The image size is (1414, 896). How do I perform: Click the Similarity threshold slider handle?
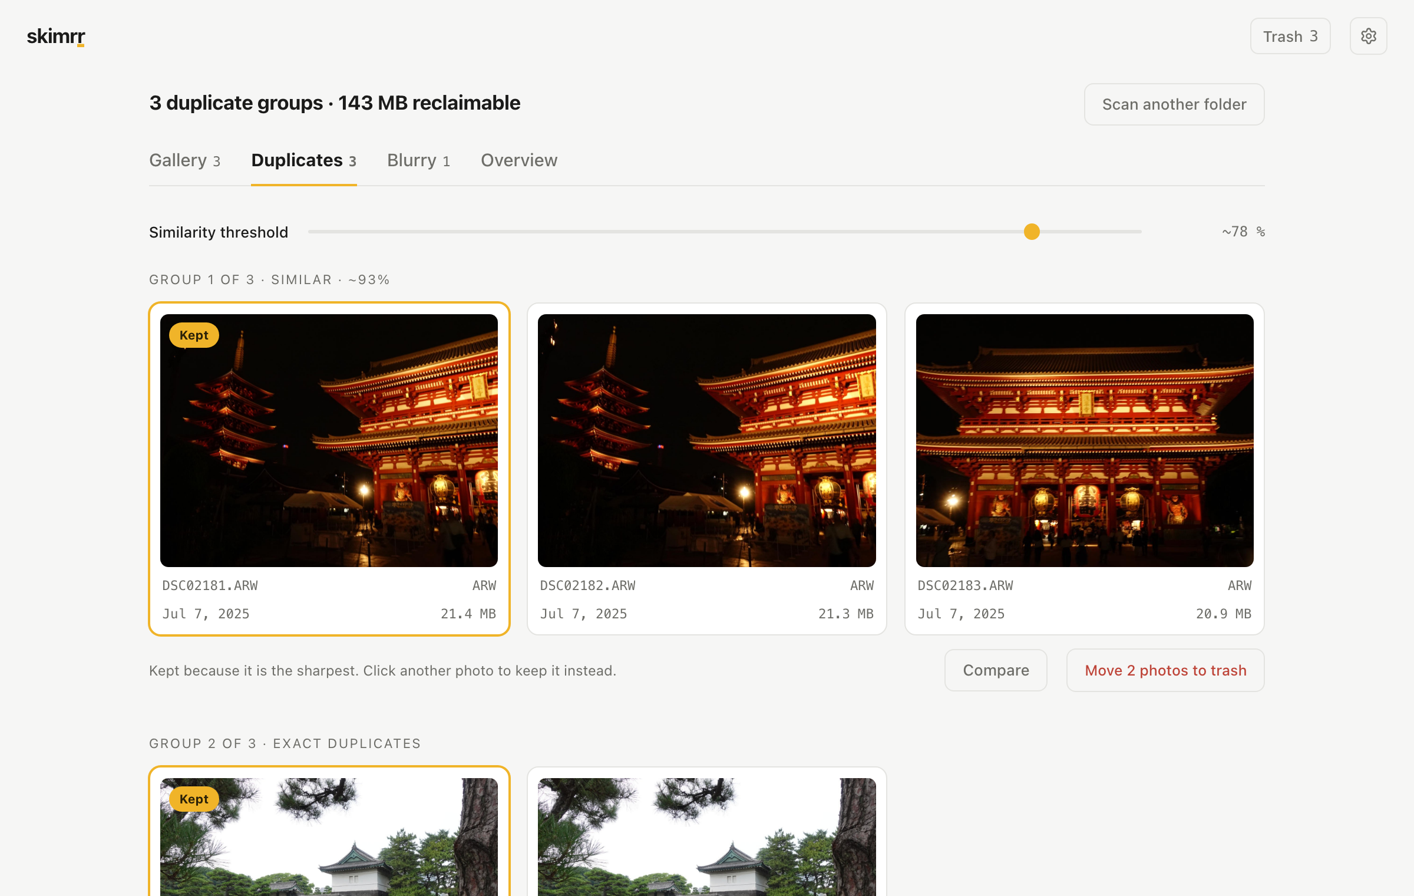1032,232
